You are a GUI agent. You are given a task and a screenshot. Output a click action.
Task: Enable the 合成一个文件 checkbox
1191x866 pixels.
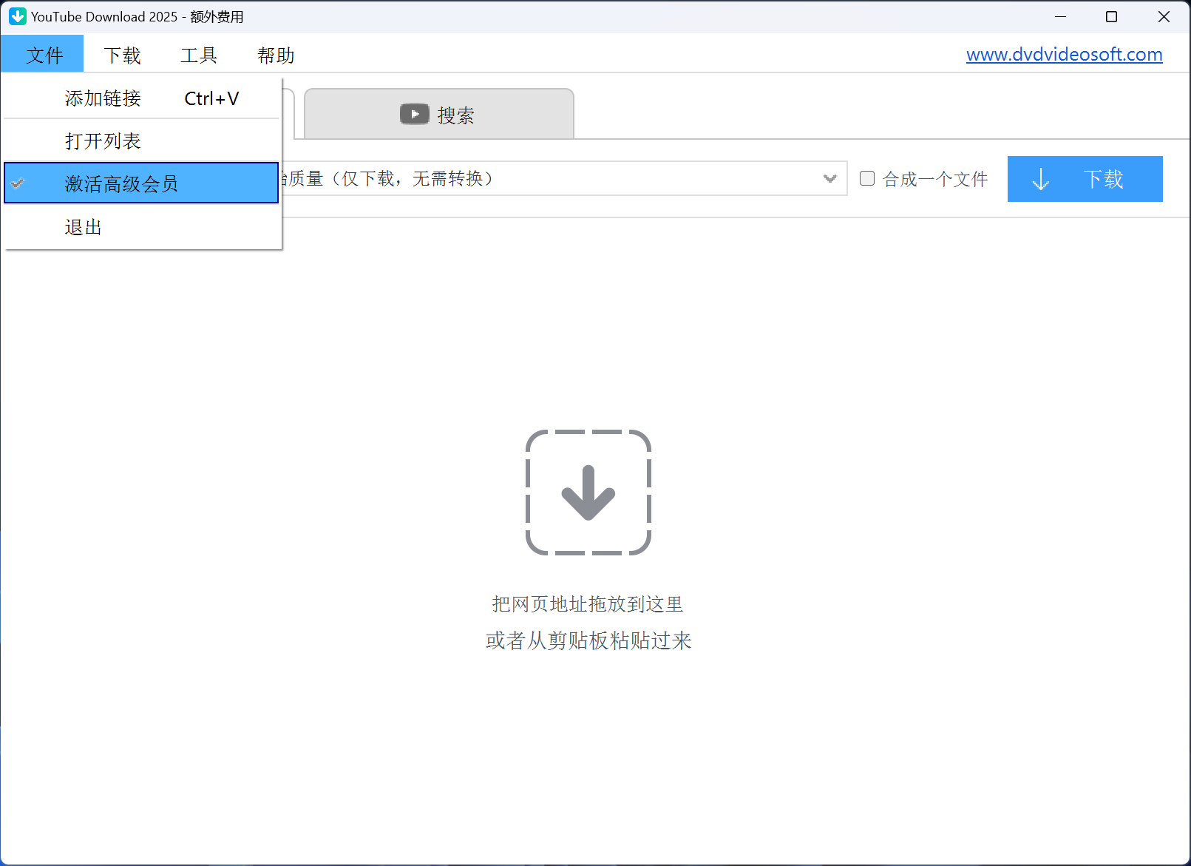[867, 178]
